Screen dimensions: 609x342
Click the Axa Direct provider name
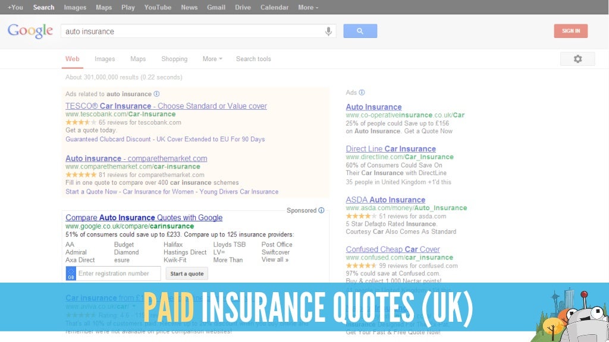[80, 260]
